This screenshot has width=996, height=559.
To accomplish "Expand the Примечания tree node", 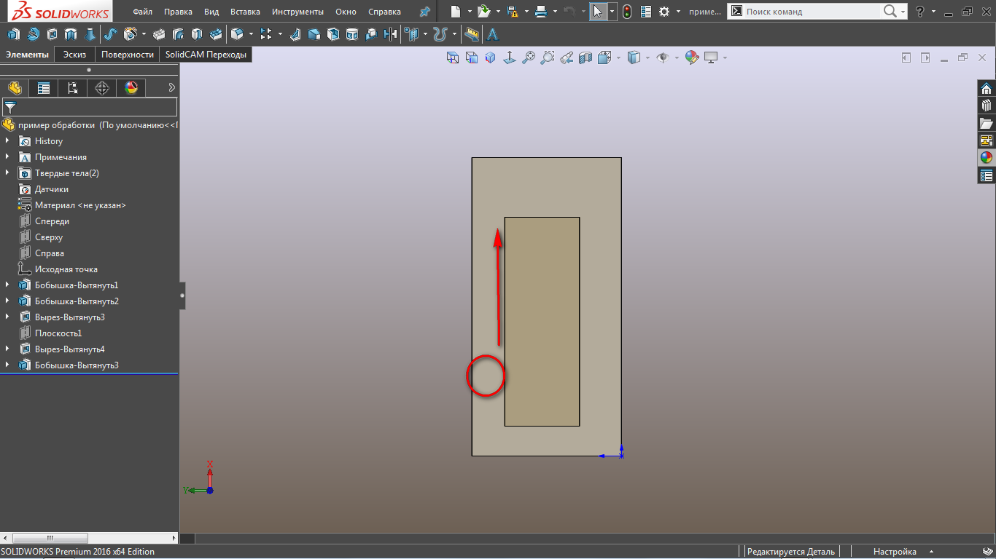I will tap(7, 157).
